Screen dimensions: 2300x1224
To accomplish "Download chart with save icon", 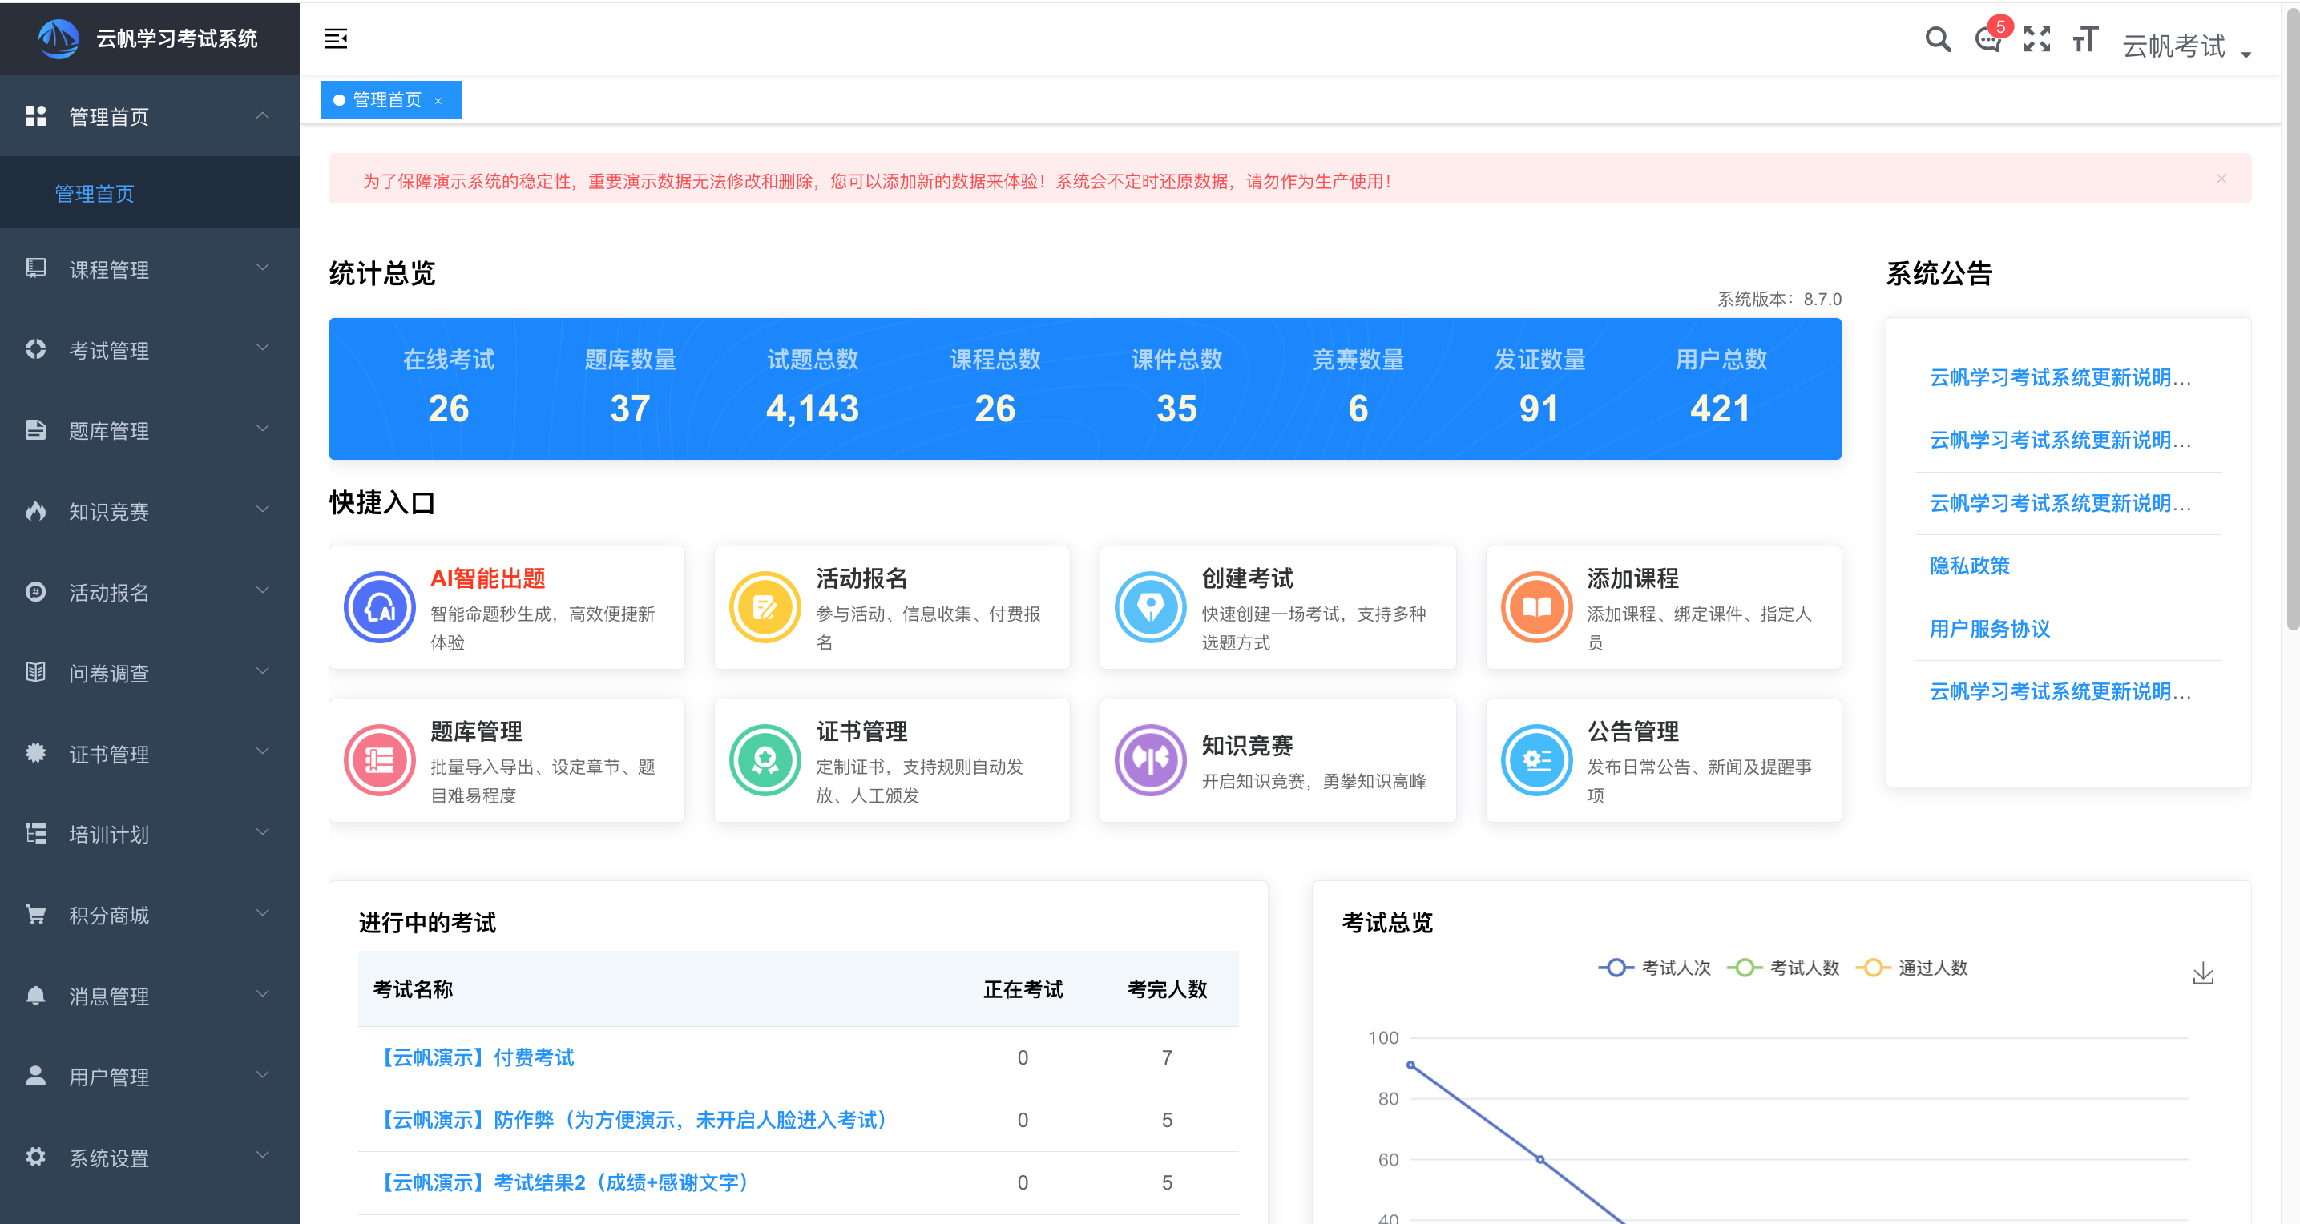I will click(x=2203, y=973).
